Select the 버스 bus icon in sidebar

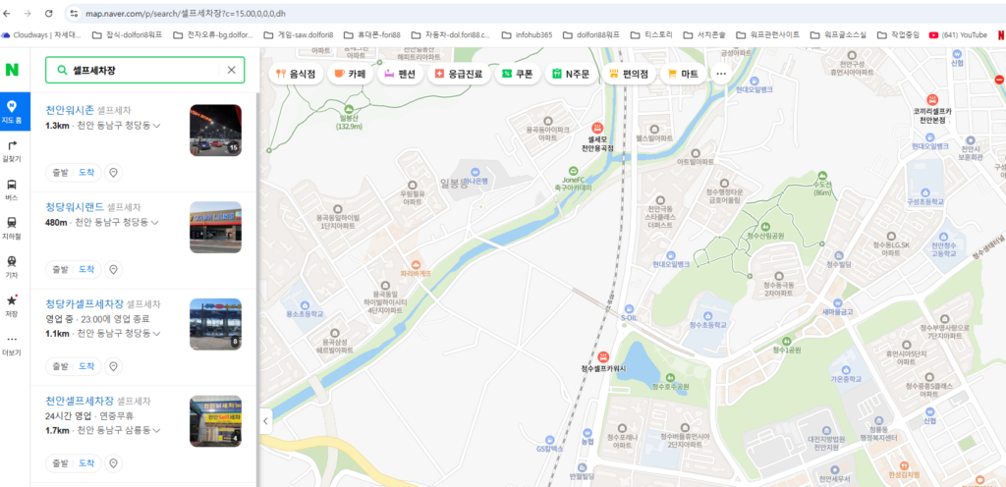(x=12, y=189)
